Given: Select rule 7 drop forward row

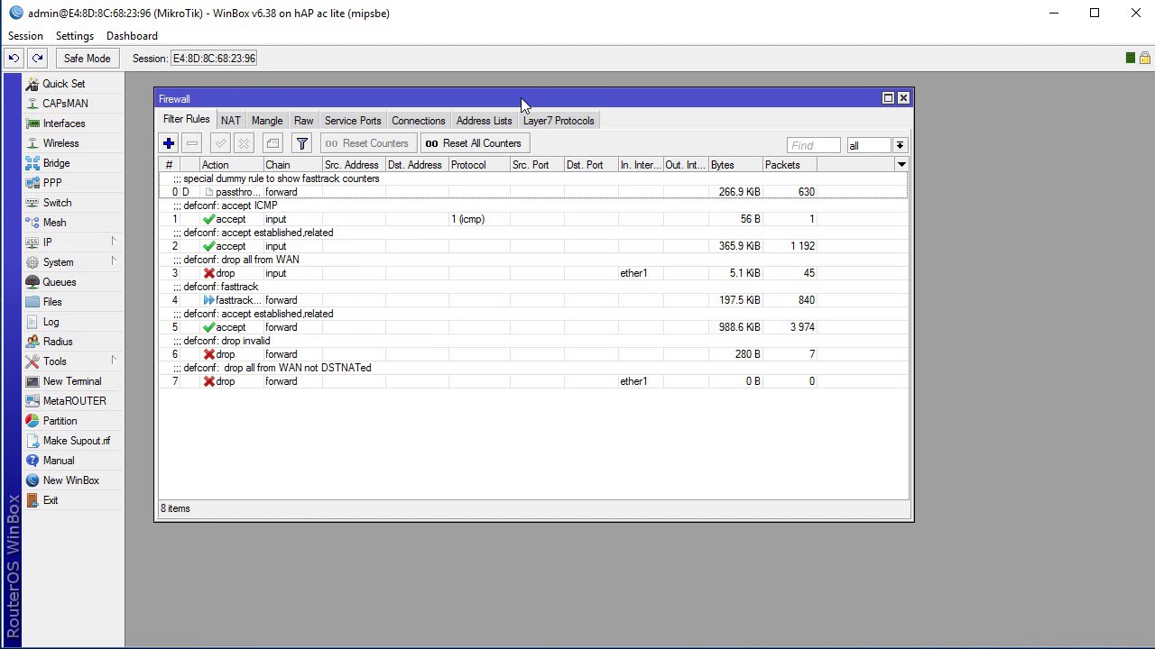Looking at the screenshot, I should 533,381.
